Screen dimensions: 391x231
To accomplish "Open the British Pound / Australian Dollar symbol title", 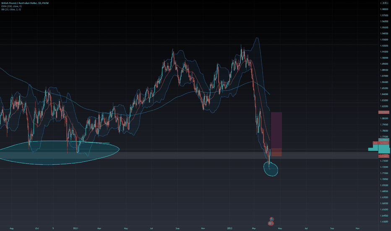I will pos(25,3).
